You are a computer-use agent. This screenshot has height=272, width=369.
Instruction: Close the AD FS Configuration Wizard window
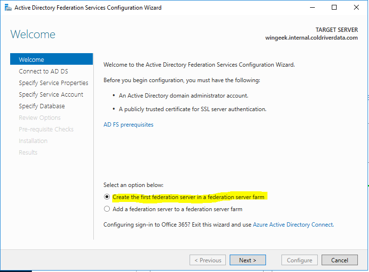356,7
